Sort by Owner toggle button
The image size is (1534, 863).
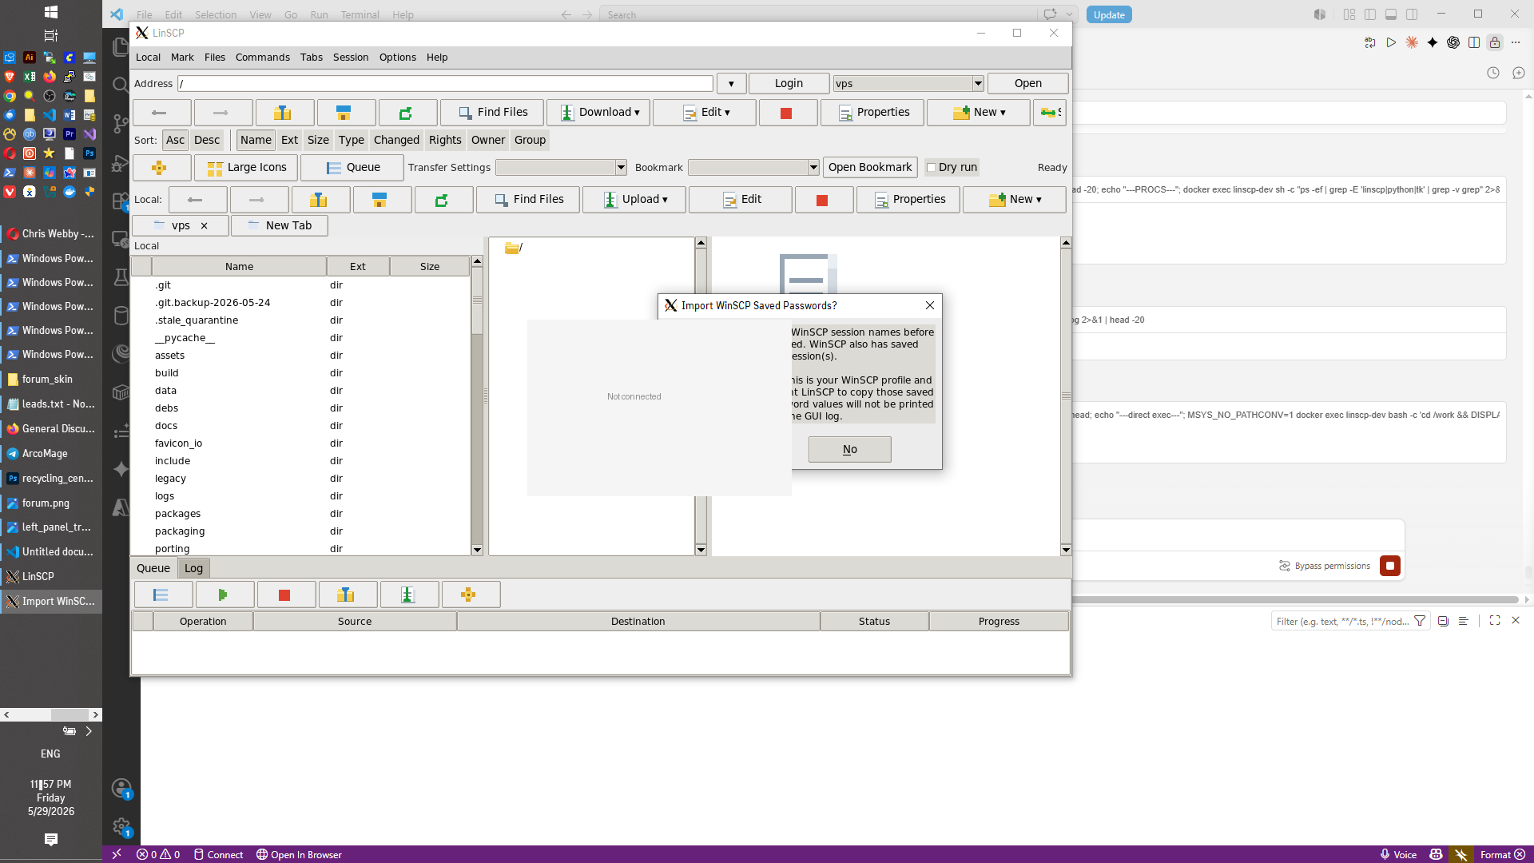pyautogui.click(x=488, y=141)
